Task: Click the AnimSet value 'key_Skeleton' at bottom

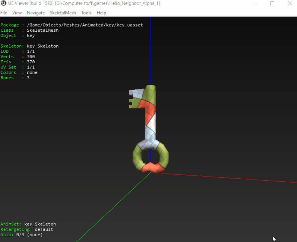Action: click(x=40, y=224)
